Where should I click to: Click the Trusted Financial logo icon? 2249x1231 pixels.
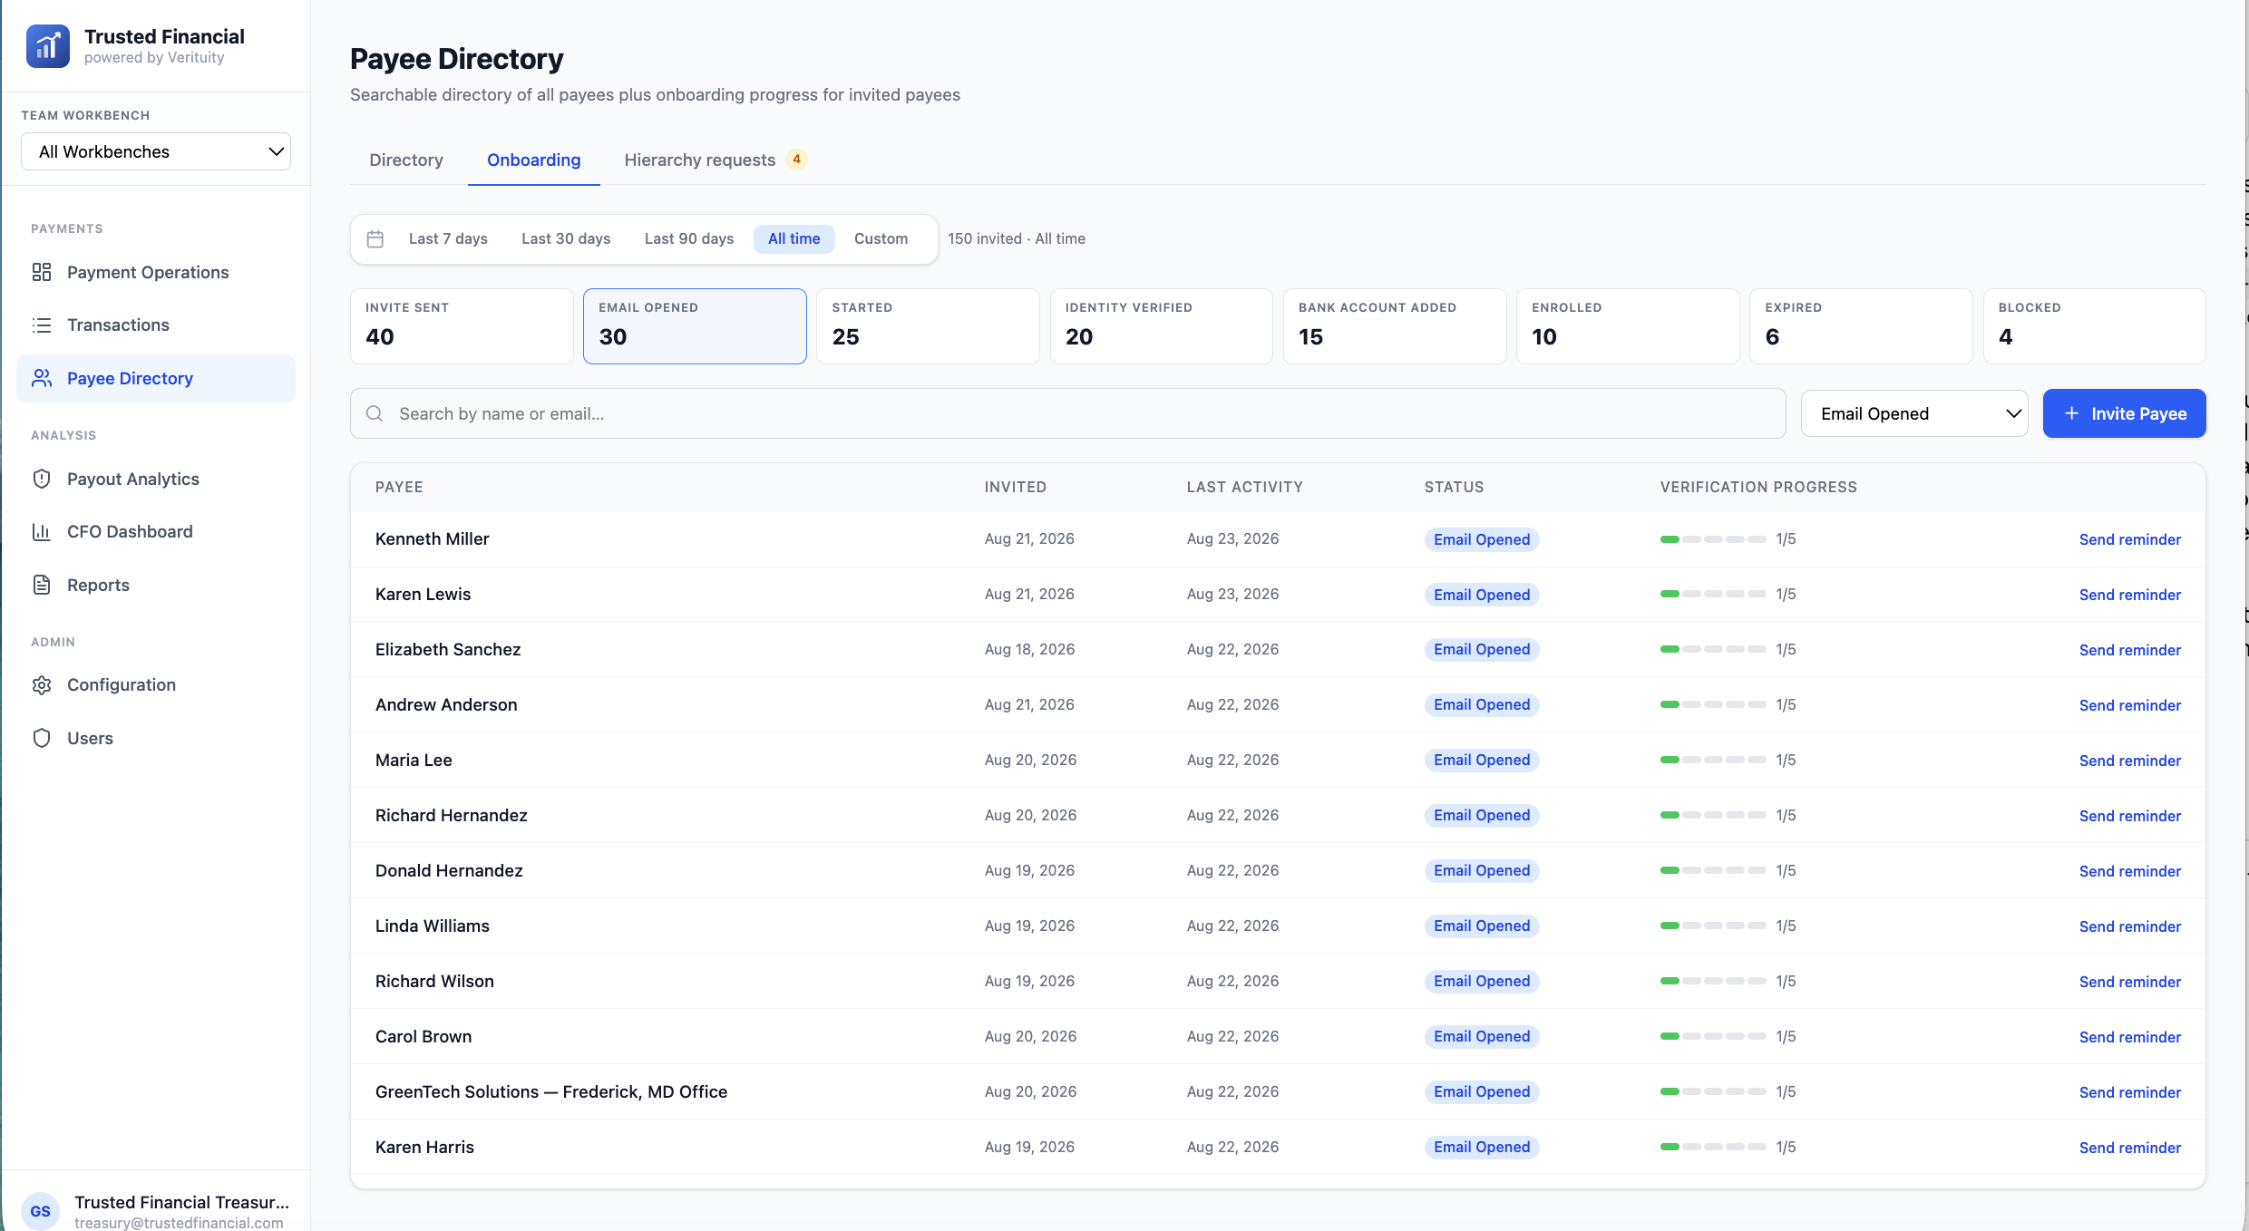coord(48,46)
